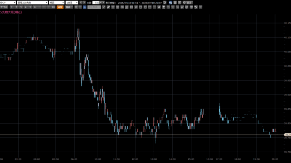Click the 17:00 time axis label
Image resolution: width=291 pixels, height=163 pixels.
(x=219, y=159)
